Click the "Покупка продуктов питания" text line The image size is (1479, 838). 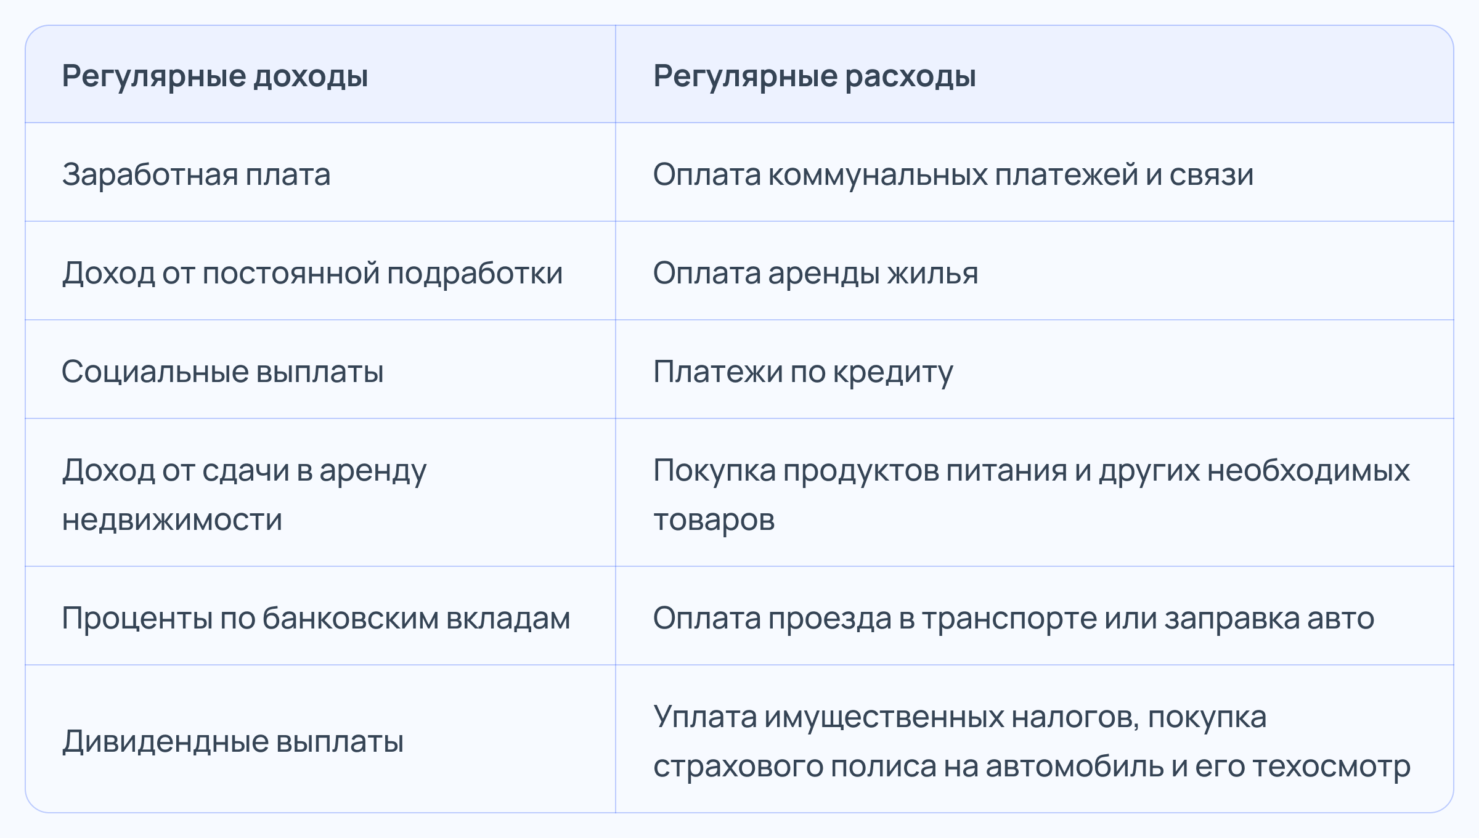860,471
